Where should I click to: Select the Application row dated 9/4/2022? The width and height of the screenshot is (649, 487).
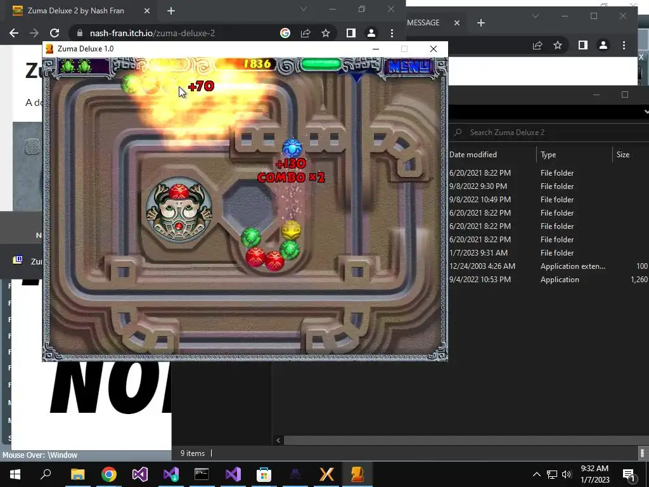point(549,280)
